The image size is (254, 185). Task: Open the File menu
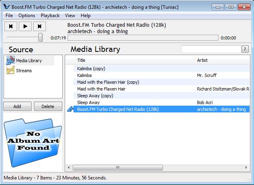point(9,16)
